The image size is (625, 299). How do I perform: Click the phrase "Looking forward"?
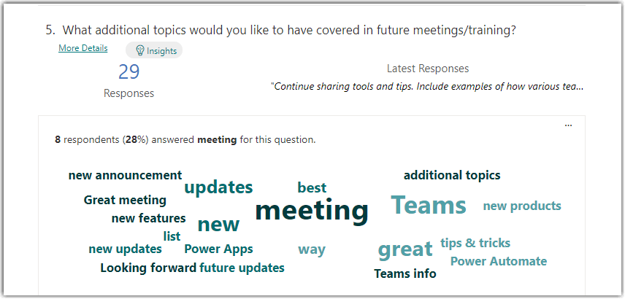[148, 268]
